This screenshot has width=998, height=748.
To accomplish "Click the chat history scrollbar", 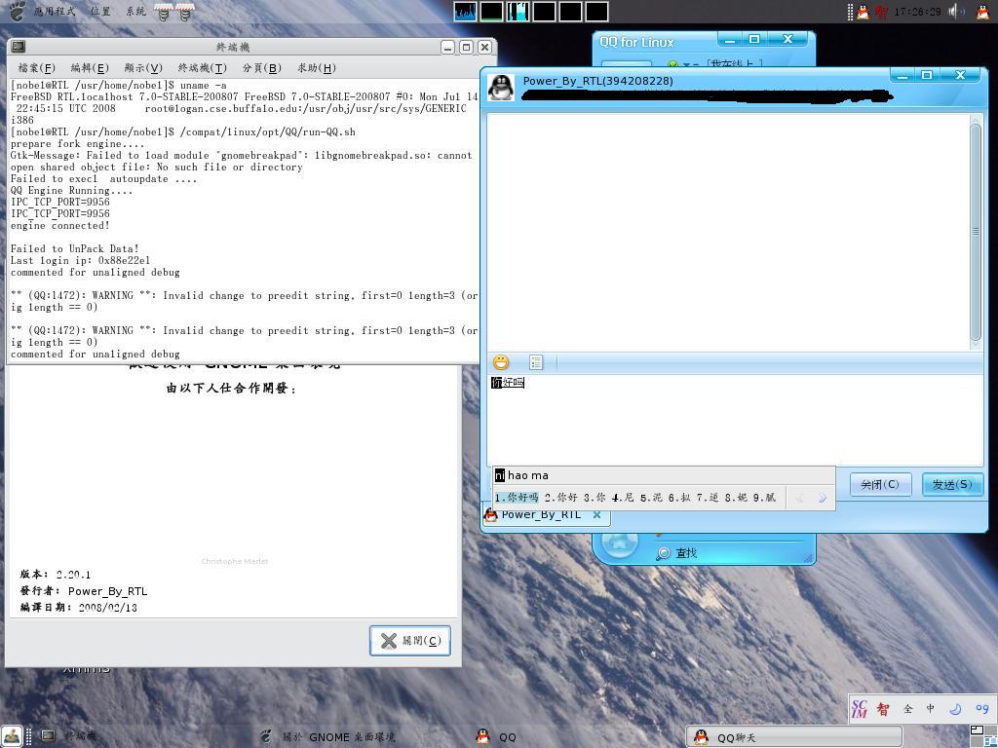I will pos(976,232).
